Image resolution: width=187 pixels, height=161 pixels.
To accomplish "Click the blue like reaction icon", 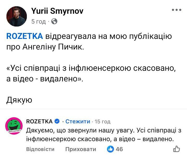I will (111, 149).
